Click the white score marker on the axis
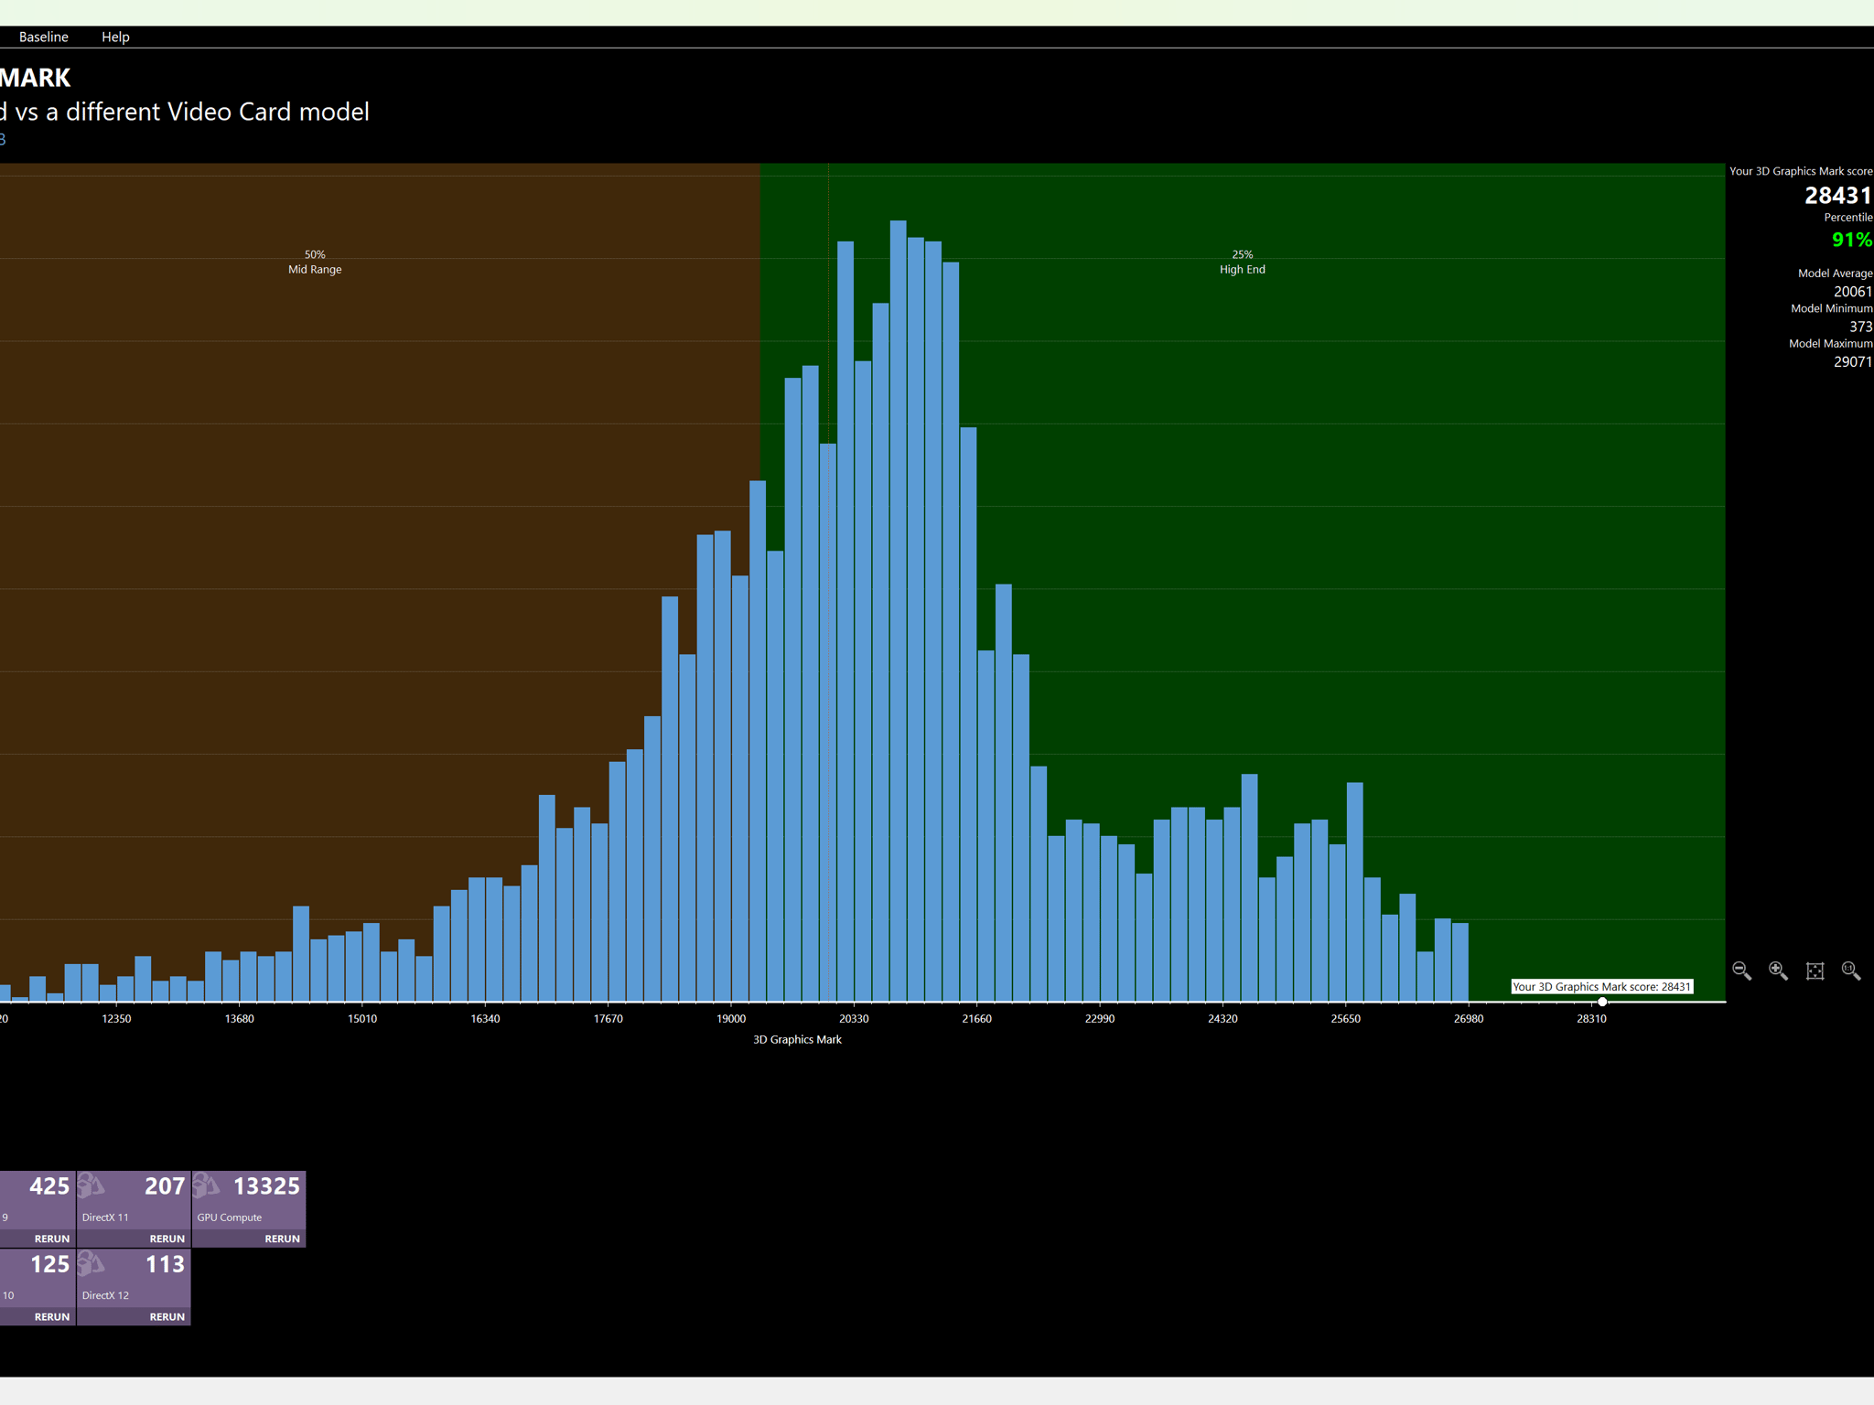Screen dimensions: 1874x1405 click(x=1602, y=1002)
